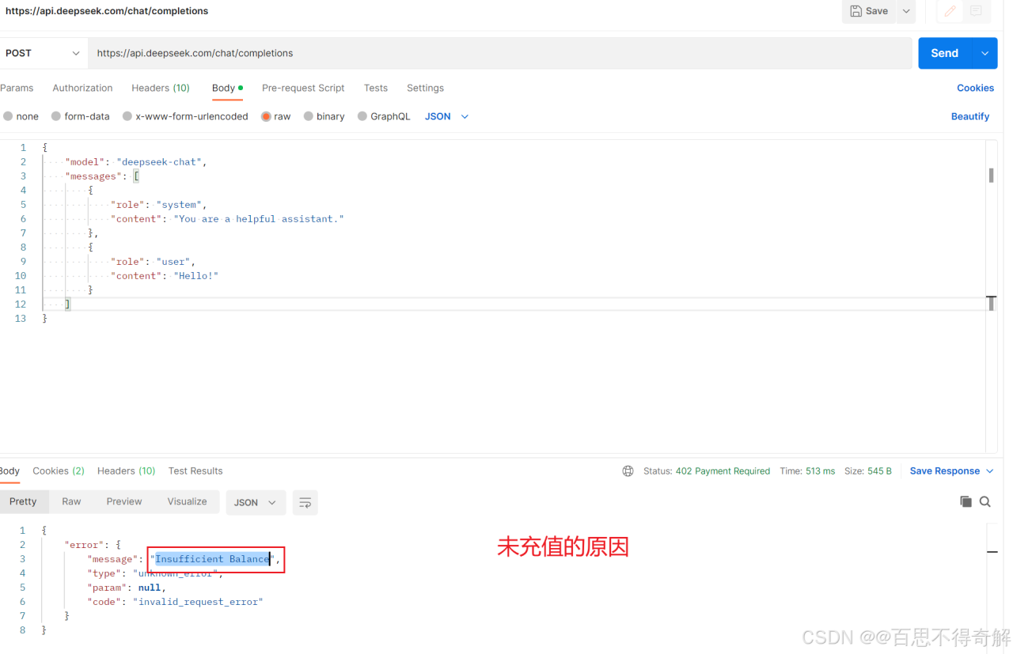Toggle the response line-wrap icon
The height and width of the screenshot is (654, 1013).
[305, 502]
